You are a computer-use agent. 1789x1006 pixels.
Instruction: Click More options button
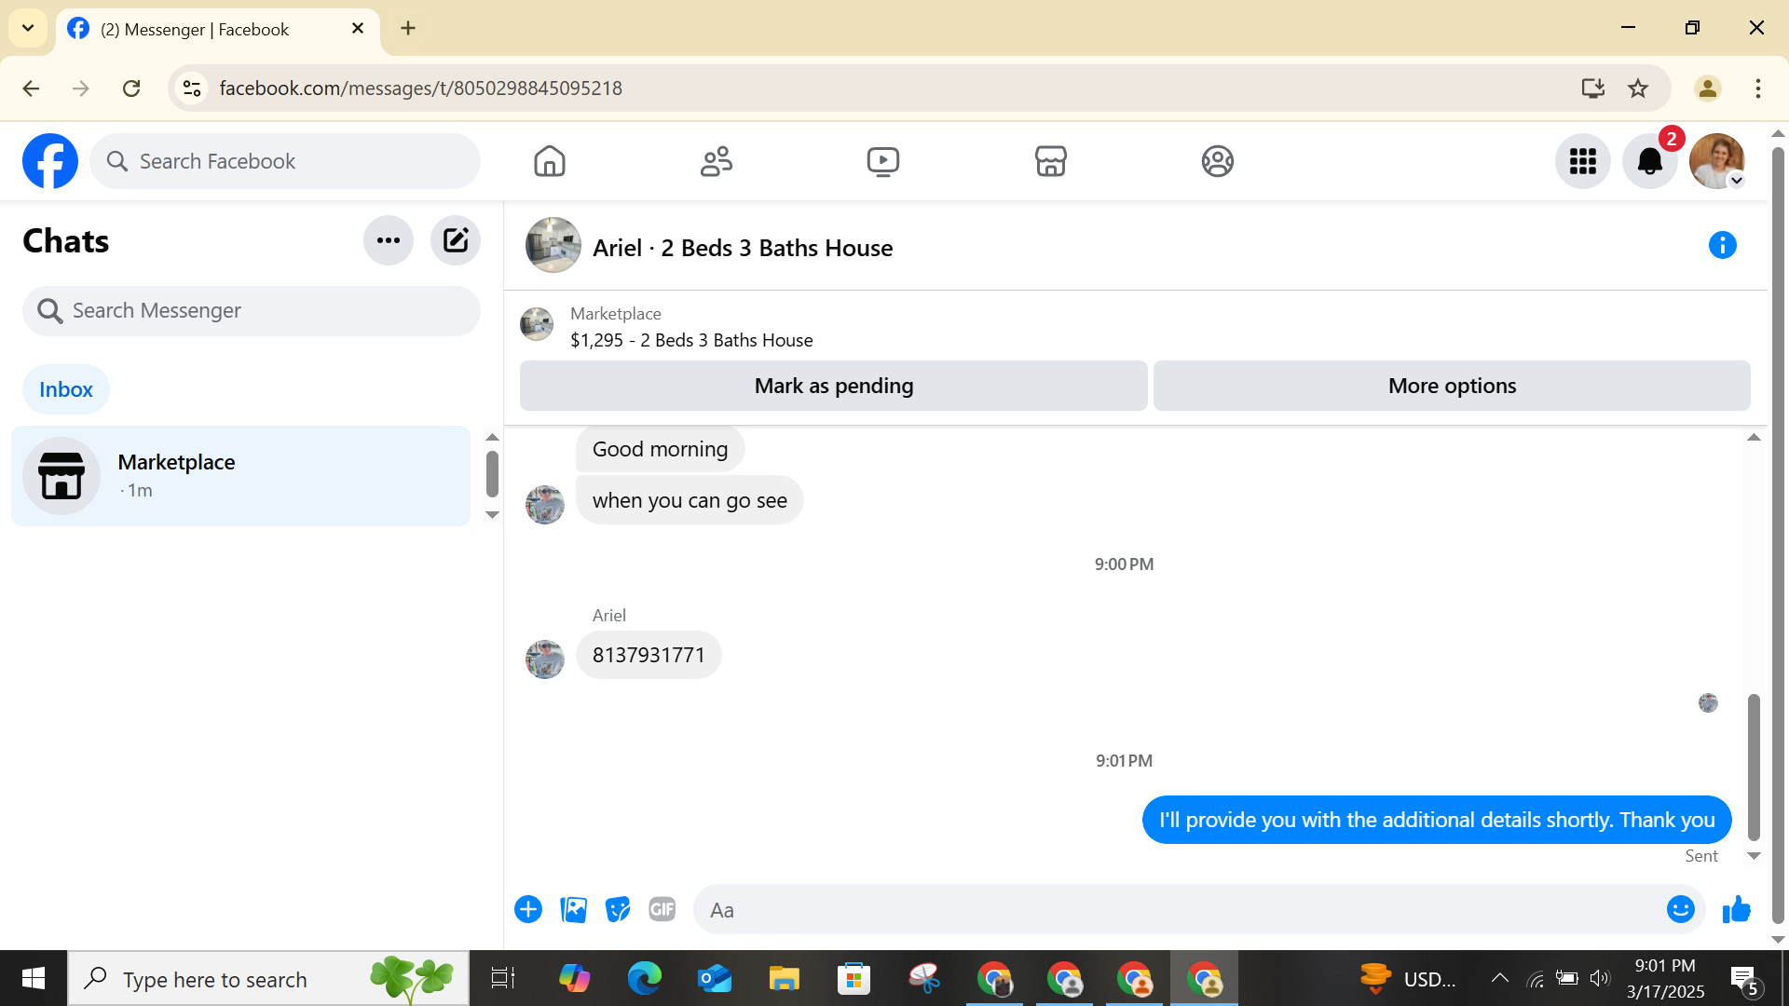[x=1452, y=386]
